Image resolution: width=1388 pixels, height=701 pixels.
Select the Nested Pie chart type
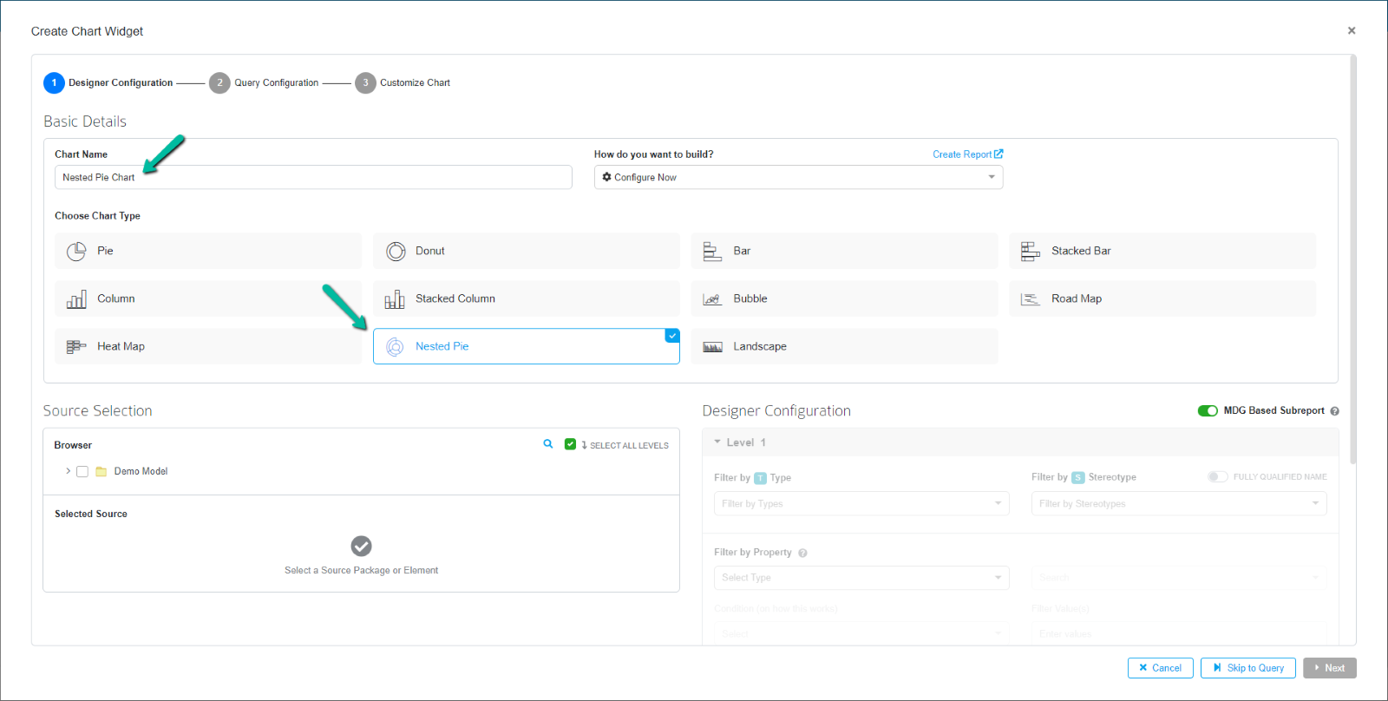(x=527, y=346)
